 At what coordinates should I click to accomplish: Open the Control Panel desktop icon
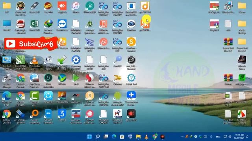click(x=7, y=63)
